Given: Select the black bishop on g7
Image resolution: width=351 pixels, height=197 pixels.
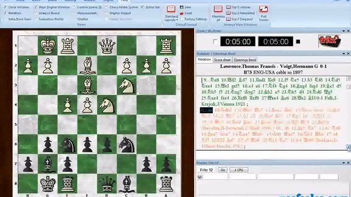Looking at the screenshot, I should pyautogui.click(x=48, y=164).
